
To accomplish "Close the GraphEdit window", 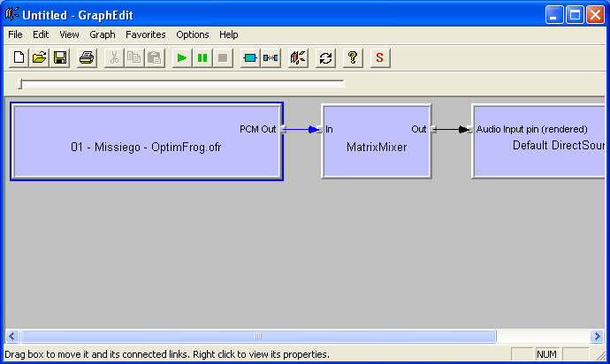I will [595, 15].
